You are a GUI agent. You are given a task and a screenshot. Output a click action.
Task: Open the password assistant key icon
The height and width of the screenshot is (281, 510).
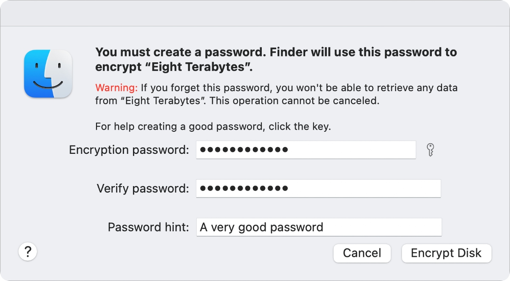click(x=431, y=150)
